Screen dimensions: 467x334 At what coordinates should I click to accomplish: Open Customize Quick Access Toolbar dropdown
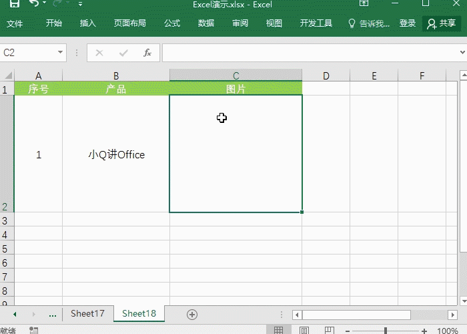coord(81,4)
